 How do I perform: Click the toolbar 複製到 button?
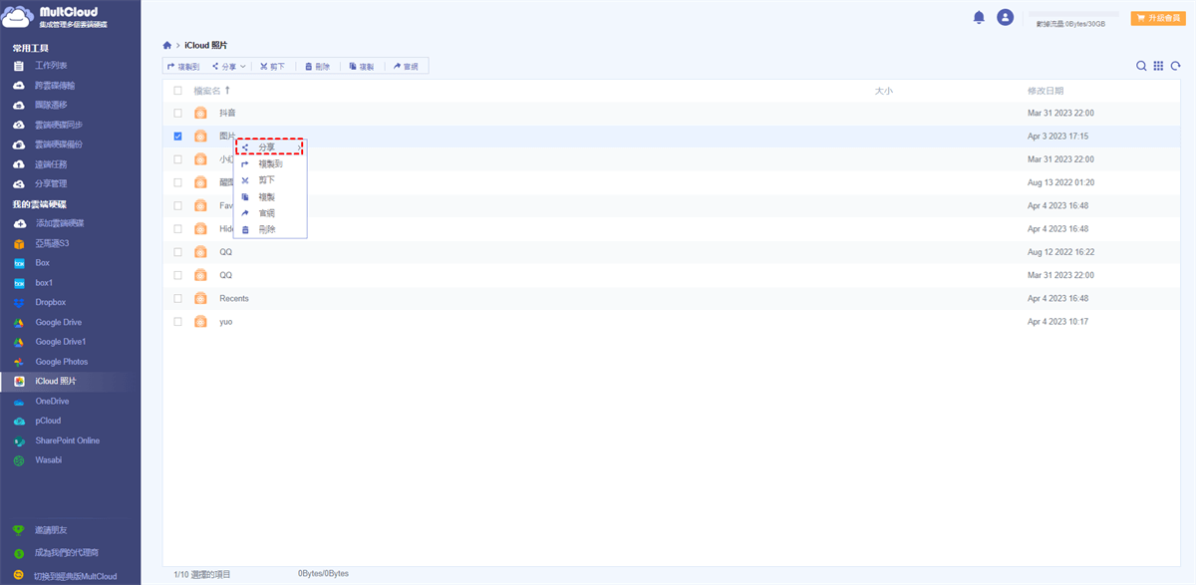(183, 67)
